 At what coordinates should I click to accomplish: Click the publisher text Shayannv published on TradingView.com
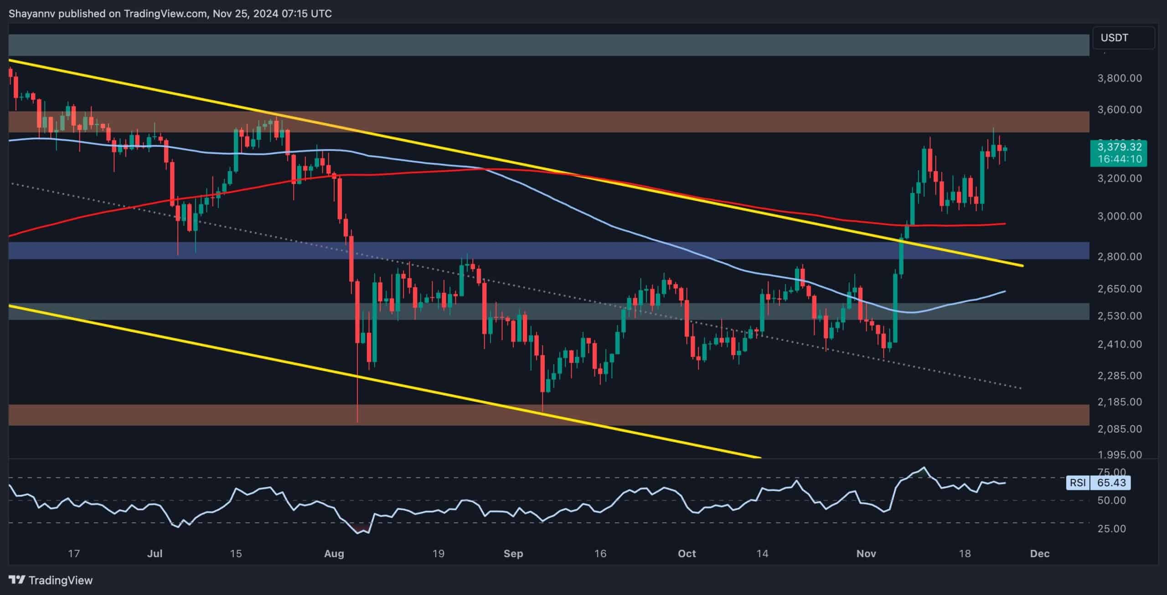point(108,14)
